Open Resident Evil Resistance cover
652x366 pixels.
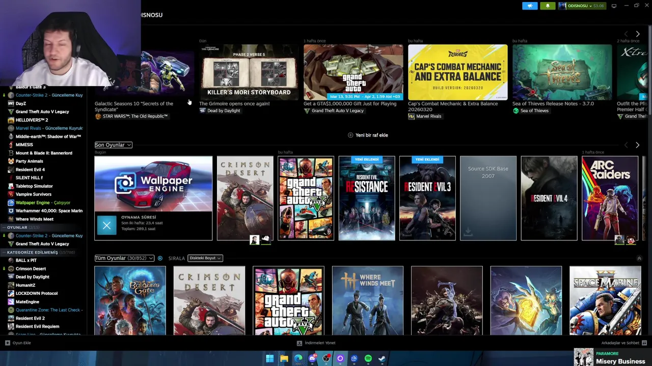pos(367,198)
